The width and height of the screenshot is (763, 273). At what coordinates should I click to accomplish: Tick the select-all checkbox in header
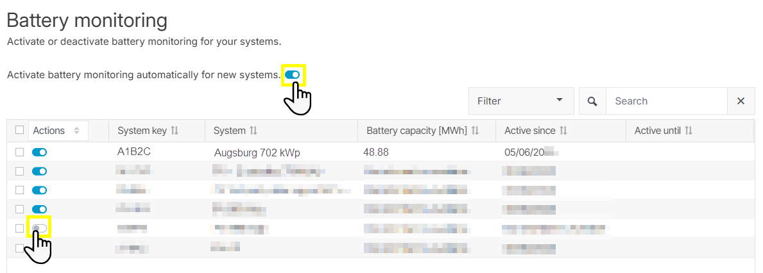(19, 130)
